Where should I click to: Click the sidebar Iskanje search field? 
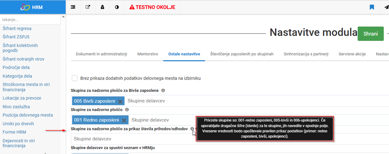pos(30,19)
